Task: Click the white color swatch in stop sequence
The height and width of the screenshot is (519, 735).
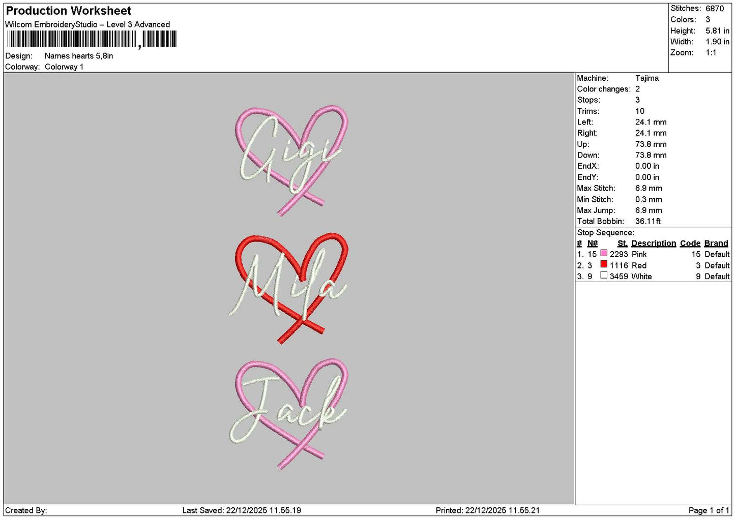Action: click(x=604, y=275)
